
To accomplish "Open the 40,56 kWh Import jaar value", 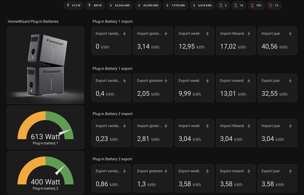I will click(x=274, y=47).
